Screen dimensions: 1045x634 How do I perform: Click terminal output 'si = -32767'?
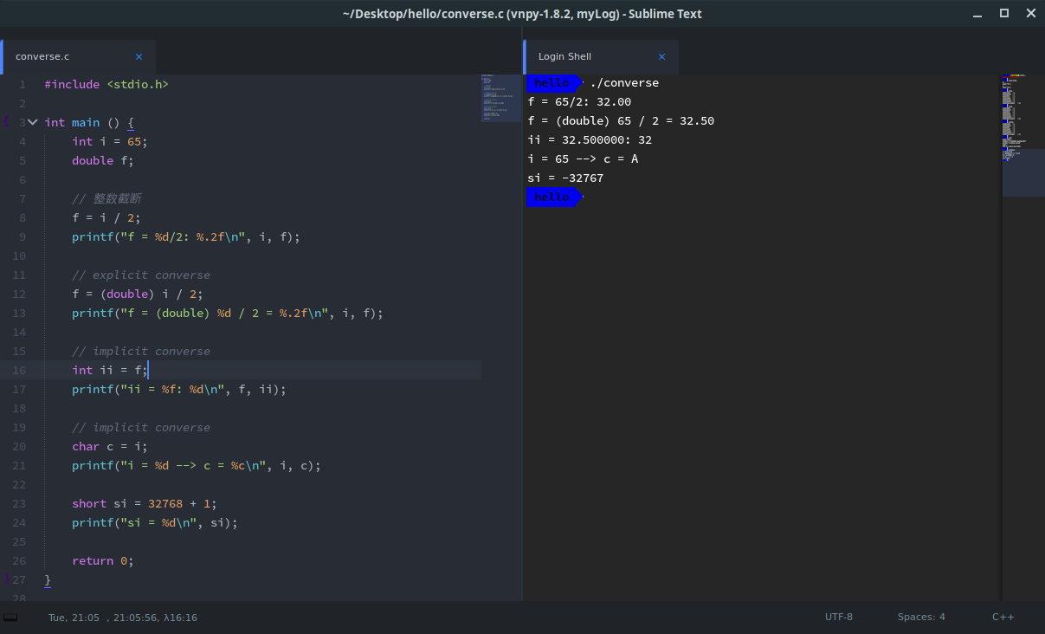565,178
